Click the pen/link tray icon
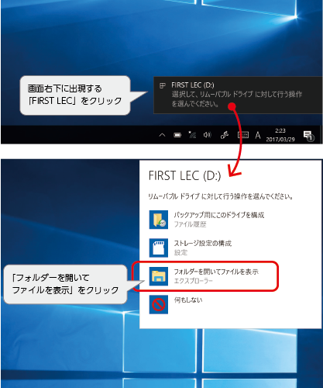 (x=225, y=135)
